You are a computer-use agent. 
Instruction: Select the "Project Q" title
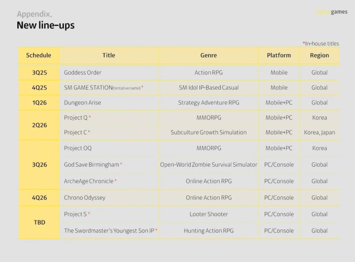tap(76, 117)
